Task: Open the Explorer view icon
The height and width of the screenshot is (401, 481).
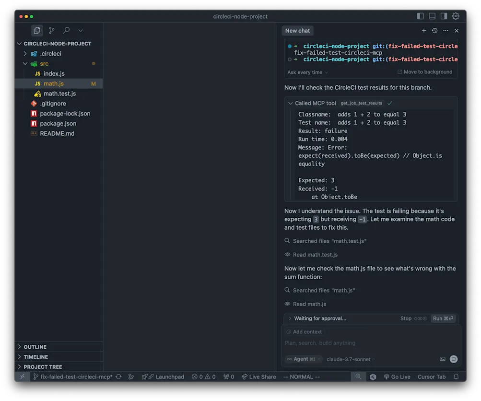Action: 37,30
